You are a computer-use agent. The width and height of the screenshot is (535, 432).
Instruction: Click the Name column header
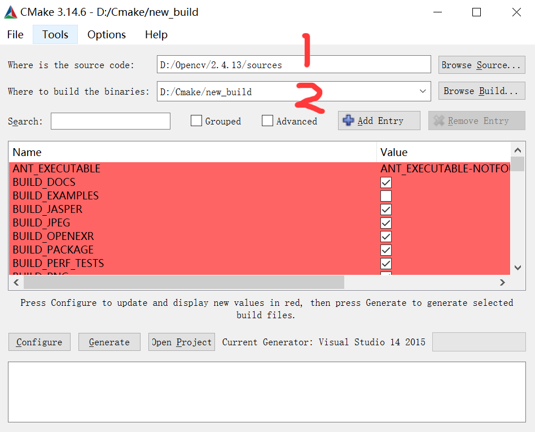(193, 152)
